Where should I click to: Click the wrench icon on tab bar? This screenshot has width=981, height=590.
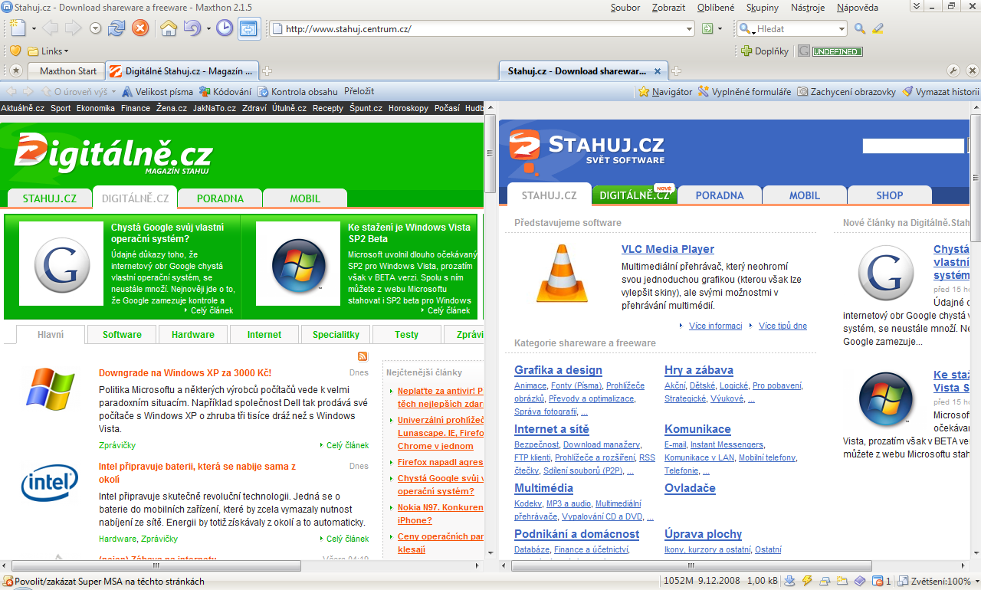coord(953,70)
